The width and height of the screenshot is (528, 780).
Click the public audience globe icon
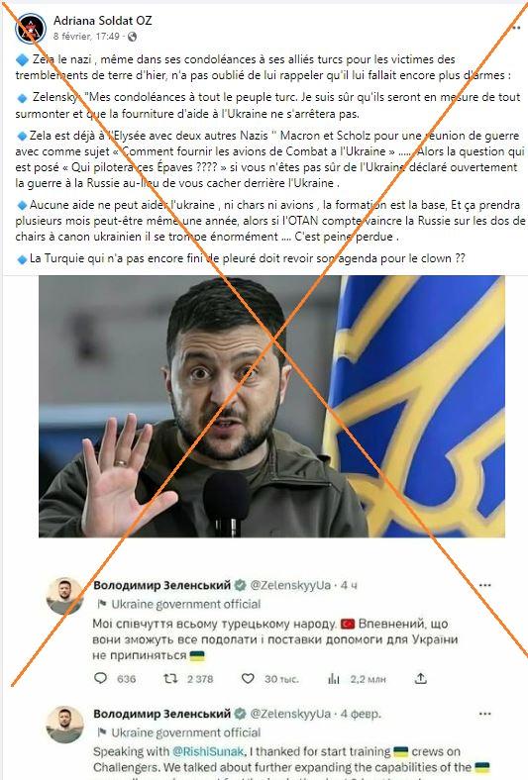(x=133, y=37)
